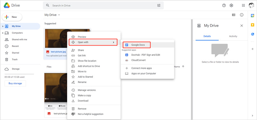257x120 pixels.
Task: Select Download menu item
Action: (x=94, y=101)
